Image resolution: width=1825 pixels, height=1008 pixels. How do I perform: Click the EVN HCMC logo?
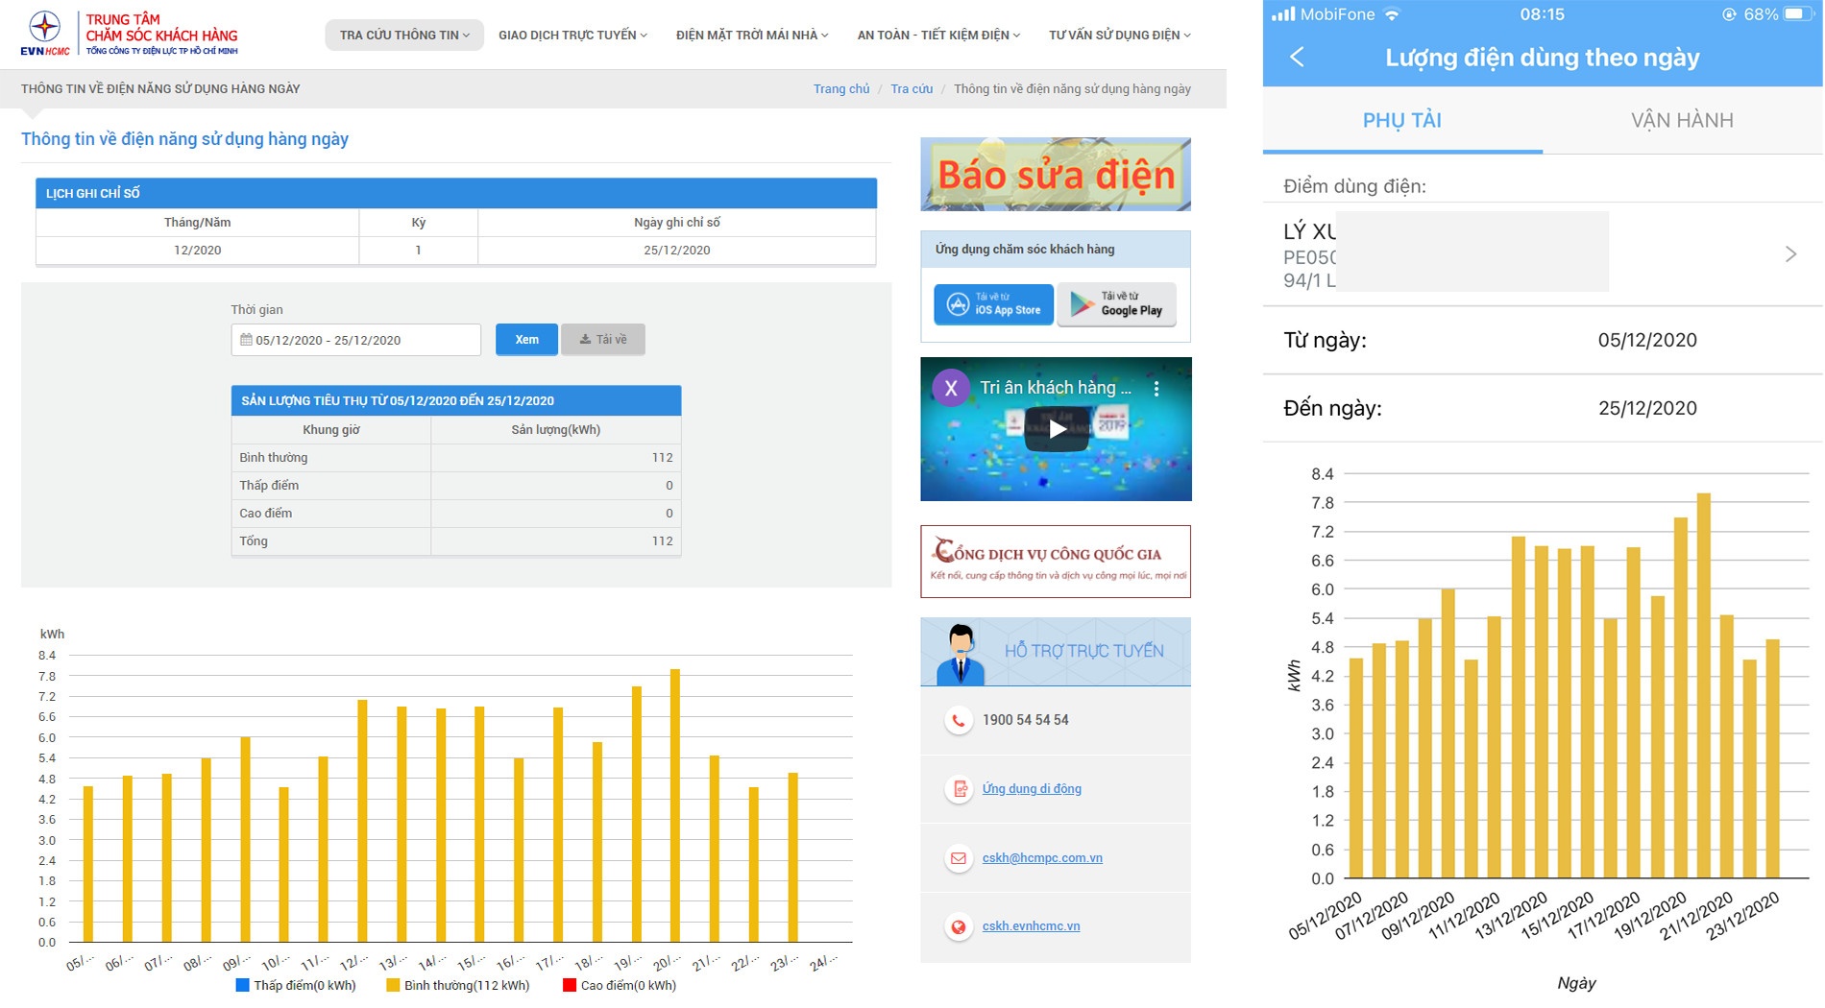pyautogui.click(x=45, y=34)
